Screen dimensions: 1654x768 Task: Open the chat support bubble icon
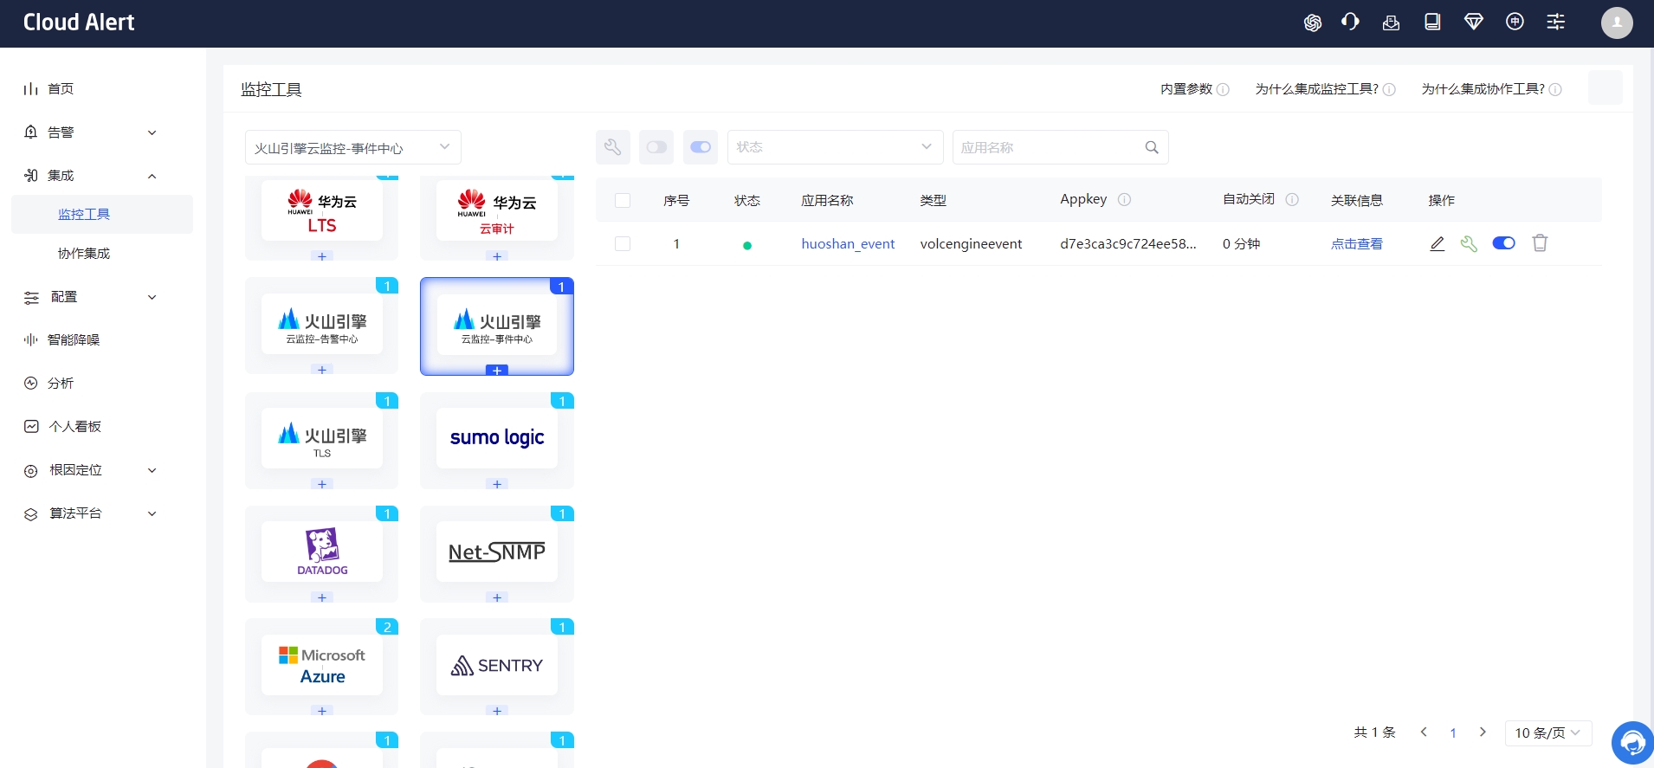coord(1632,742)
